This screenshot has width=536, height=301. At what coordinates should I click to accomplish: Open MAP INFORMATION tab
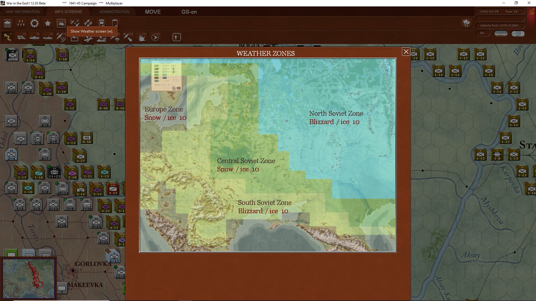[23, 12]
